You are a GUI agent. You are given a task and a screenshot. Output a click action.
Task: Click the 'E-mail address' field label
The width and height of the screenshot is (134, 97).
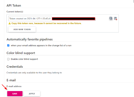pos(14,86)
